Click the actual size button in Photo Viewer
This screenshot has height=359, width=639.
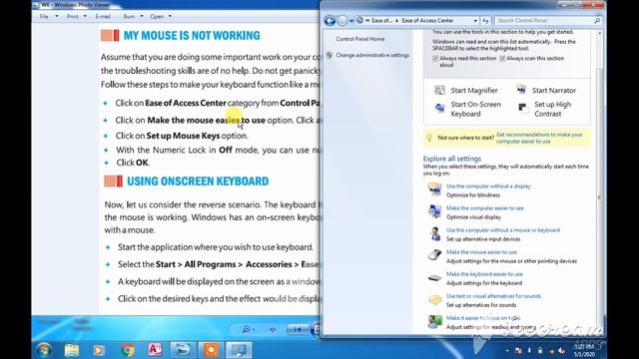tap(273, 330)
